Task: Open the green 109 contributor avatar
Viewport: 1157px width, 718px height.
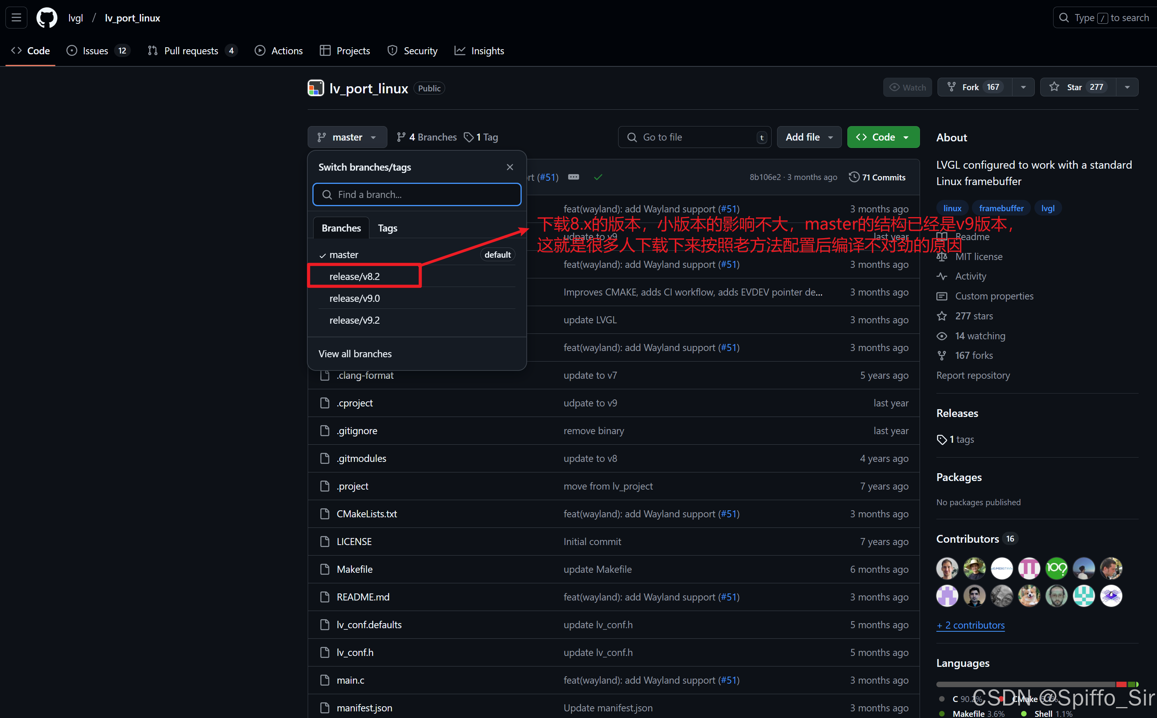Action: pyautogui.click(x=1056, y=568)
